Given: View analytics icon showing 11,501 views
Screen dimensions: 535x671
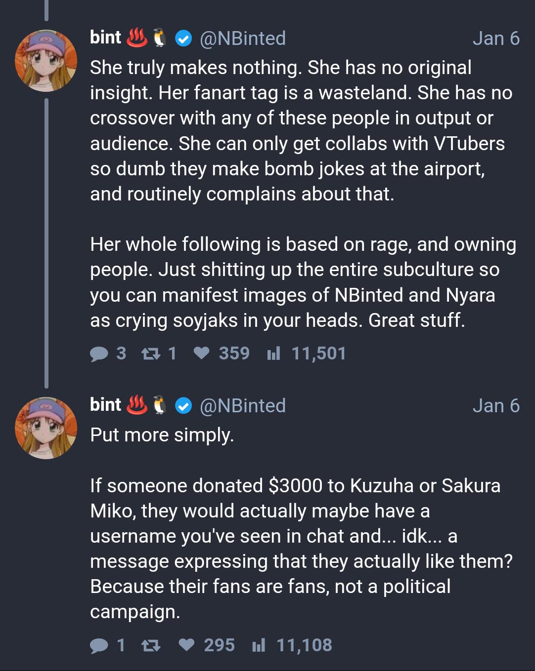Looking at the screenshot, I should [273, 354].
